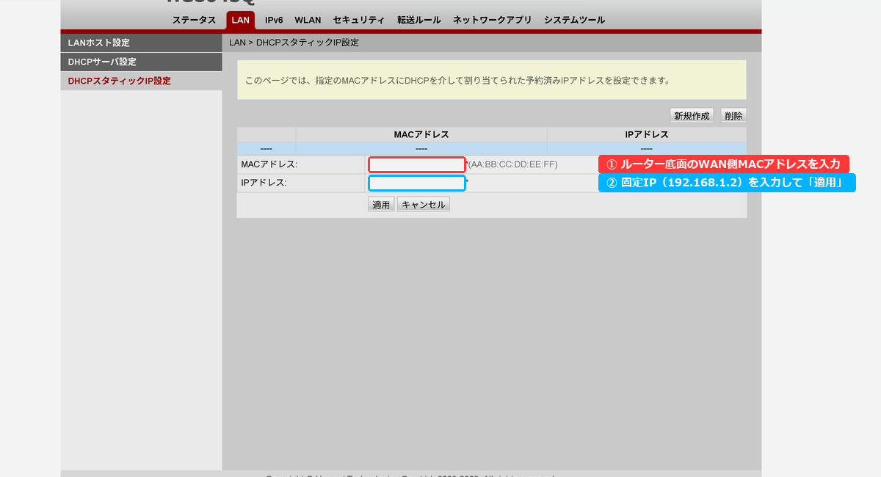Viewport: 881px width, 477px height.
Task: Open the ステータス tab
Action: click(x=195, y=20)
